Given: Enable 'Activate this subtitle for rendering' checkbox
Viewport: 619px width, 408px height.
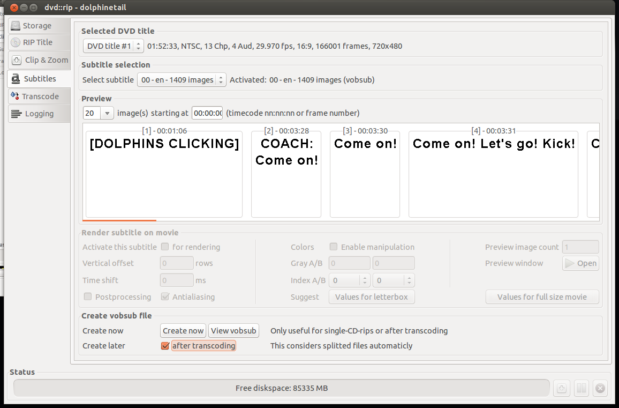Looking at the screenshot, I should [165, 247].
